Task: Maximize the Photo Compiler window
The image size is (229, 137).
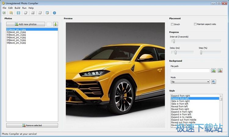Action: pos(219,3)
